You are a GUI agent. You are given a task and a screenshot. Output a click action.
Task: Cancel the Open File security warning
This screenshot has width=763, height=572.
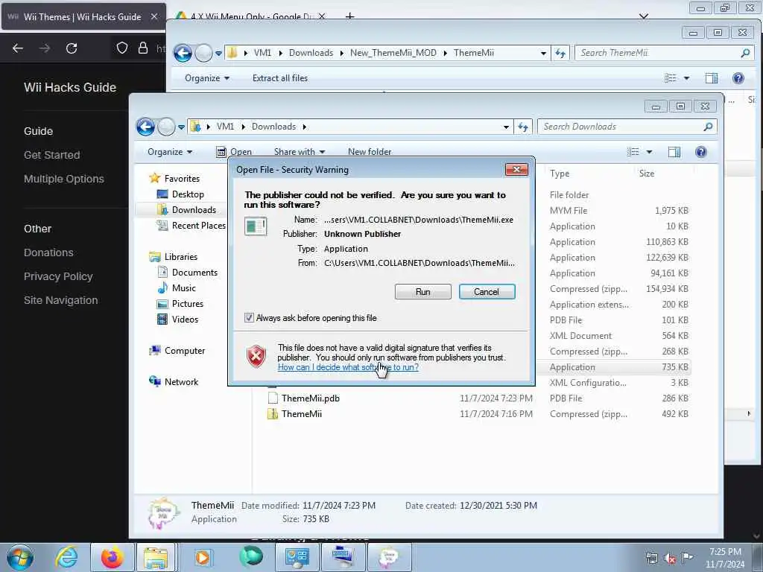(x=487, y=292)
